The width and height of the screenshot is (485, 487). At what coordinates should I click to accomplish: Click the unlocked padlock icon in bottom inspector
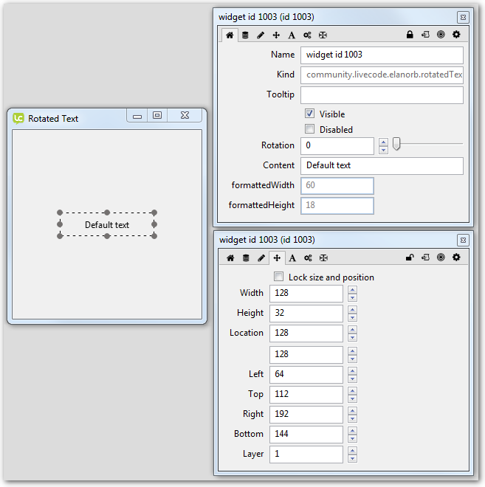410,258
